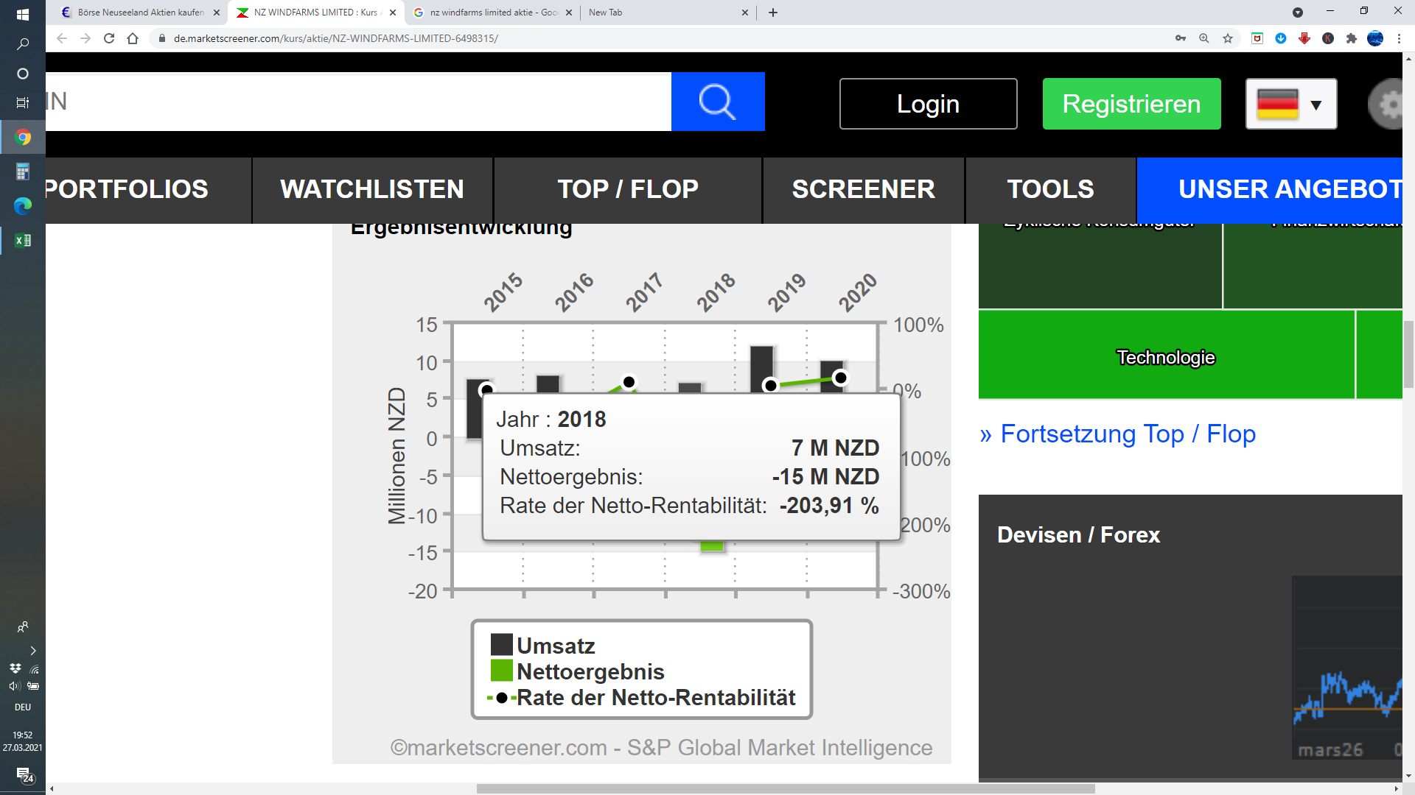Click the blue search magnifier button
1415x795 pixels.
click(x=717, y=102)
